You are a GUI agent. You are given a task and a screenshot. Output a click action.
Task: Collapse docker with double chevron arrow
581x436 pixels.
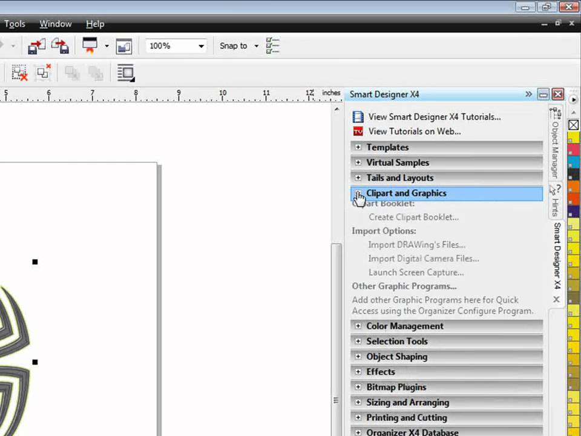(x=529, y=94)
